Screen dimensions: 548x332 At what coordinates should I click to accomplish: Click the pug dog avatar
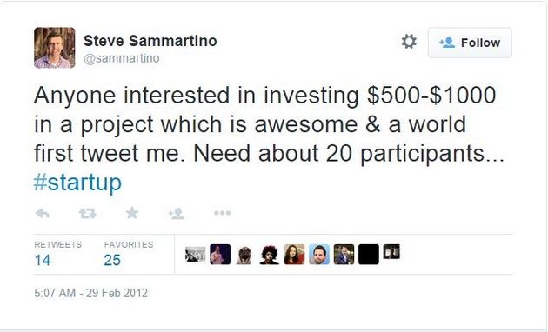244,255
